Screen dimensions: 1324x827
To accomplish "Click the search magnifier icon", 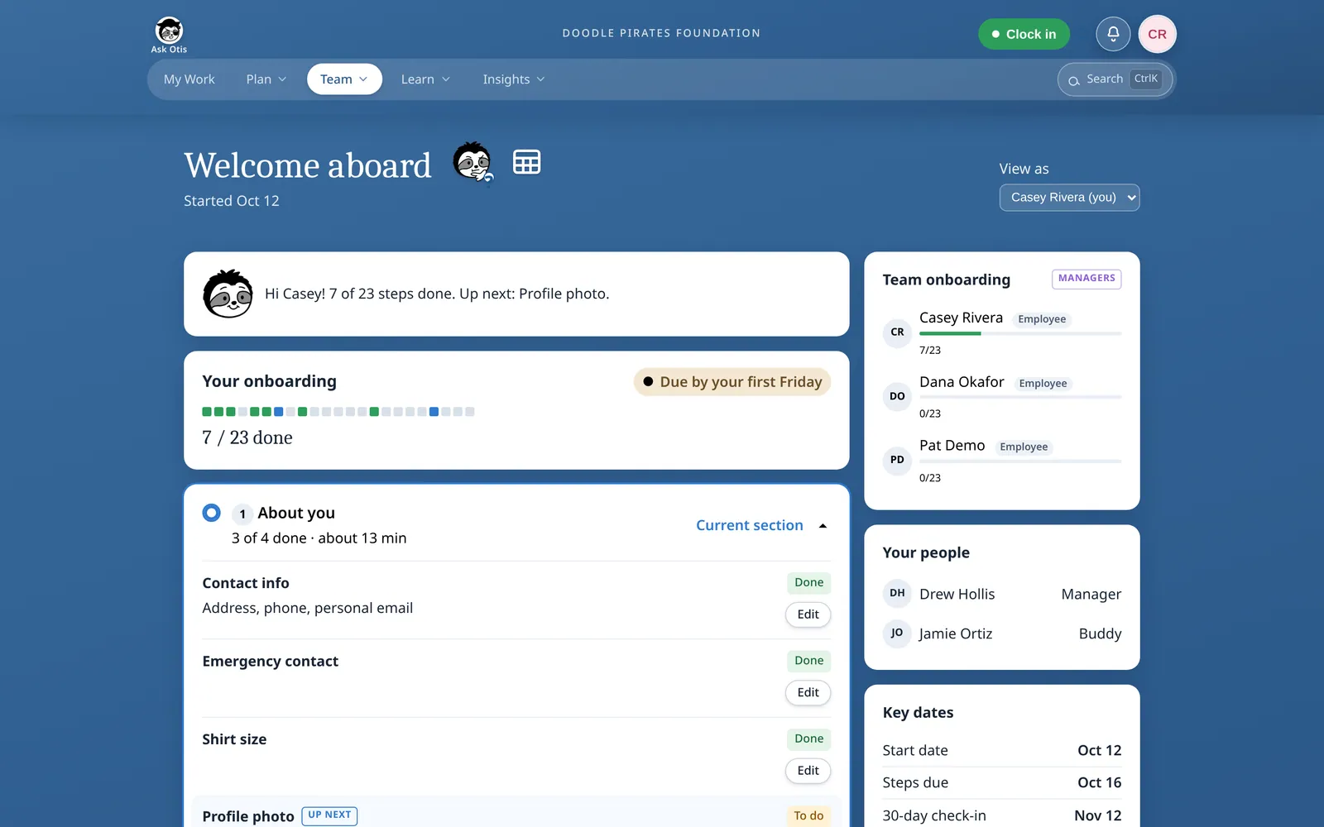I will 1073,80.
